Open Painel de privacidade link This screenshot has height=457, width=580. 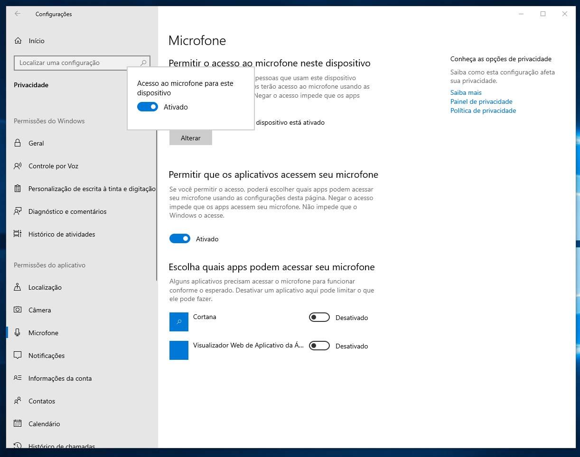pos(481,101)
